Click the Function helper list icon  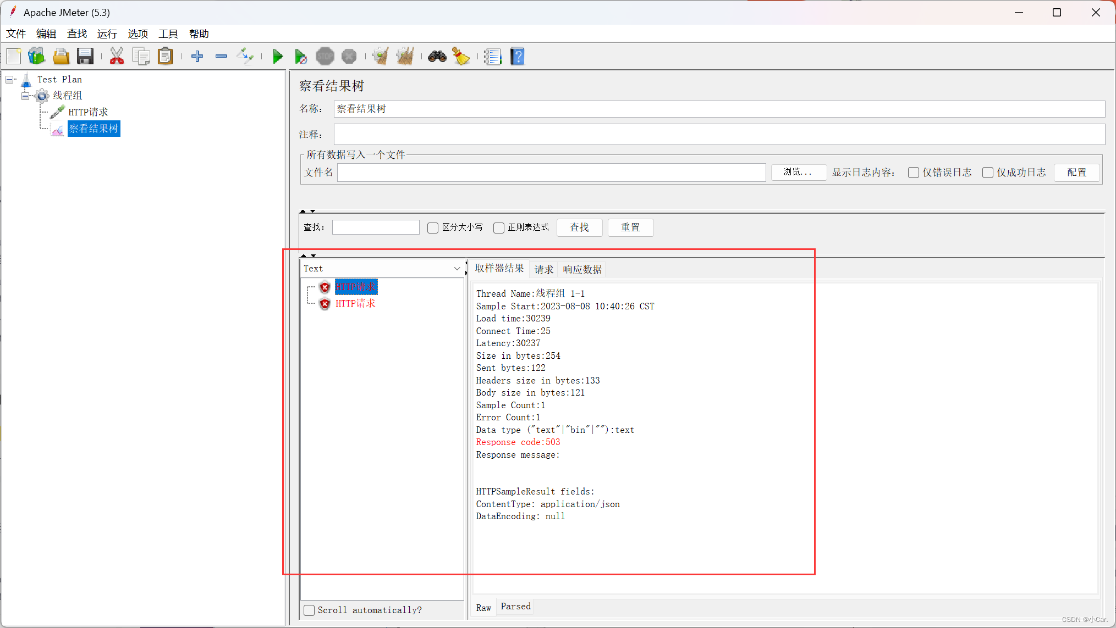point(492,56)
